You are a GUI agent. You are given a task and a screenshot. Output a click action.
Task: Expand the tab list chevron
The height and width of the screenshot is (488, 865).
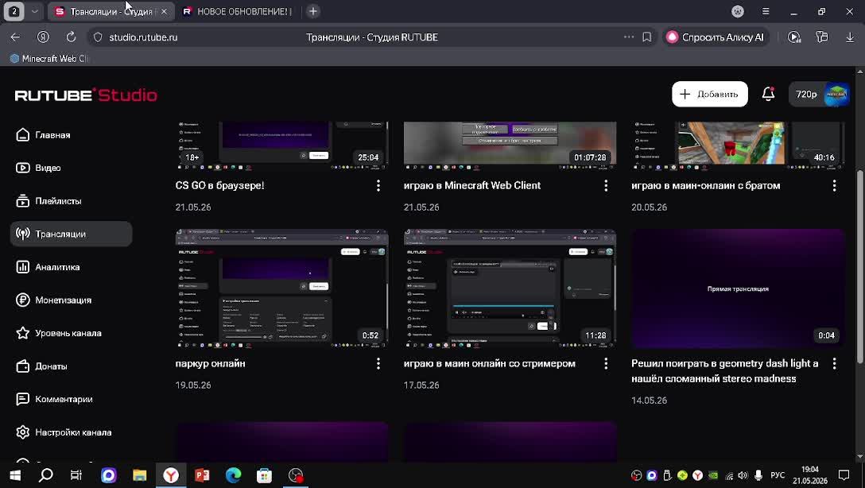(34, 11)
